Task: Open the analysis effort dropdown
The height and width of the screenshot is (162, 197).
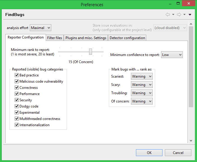Action: 41,28
